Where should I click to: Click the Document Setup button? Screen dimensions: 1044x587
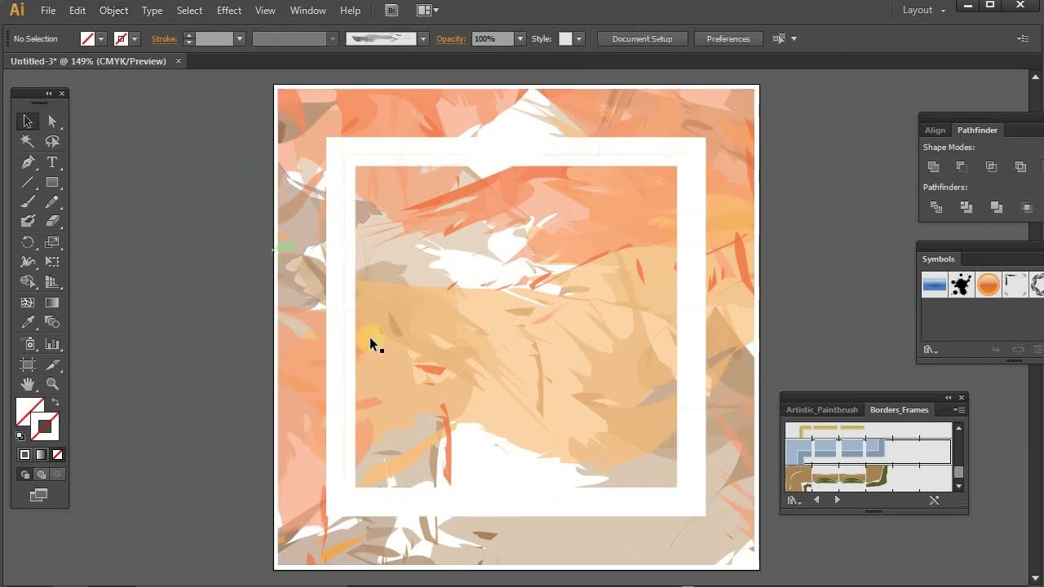[643, 38]
